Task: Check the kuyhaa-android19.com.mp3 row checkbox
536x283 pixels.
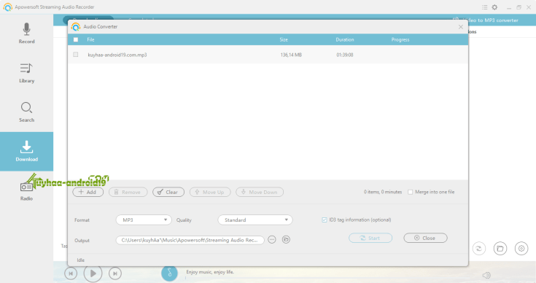Action: coord(76,55)
